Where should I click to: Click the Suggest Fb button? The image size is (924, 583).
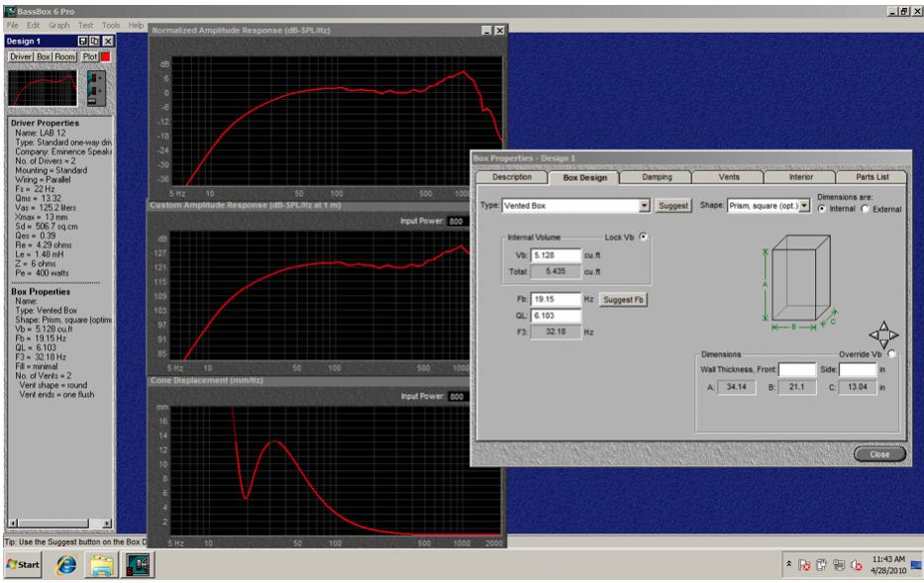[623, 300]
